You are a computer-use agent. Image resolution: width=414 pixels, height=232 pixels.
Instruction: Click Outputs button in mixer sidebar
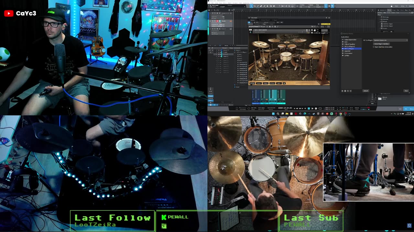pyautogui.click(x=211, y=96)
